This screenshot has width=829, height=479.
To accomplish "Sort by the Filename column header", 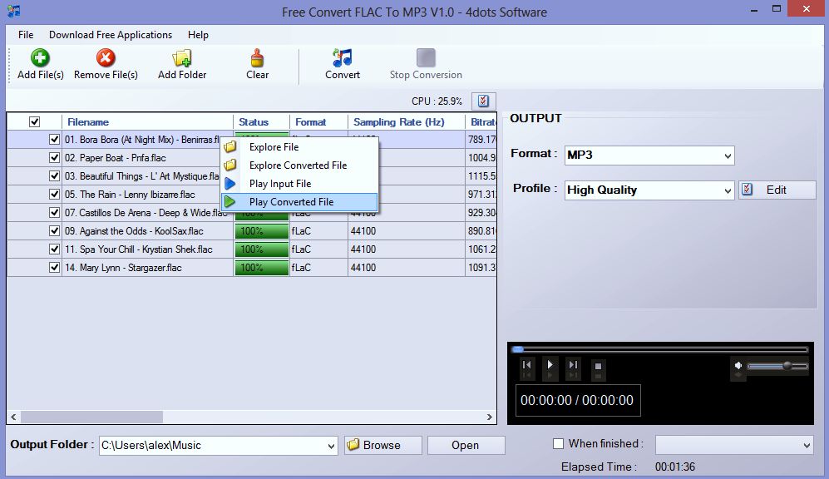I will [x=147, y=122].
